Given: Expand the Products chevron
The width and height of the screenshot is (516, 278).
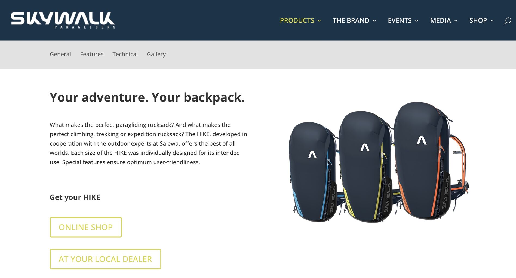Looking at the screenshot, I should click(319, 21).
